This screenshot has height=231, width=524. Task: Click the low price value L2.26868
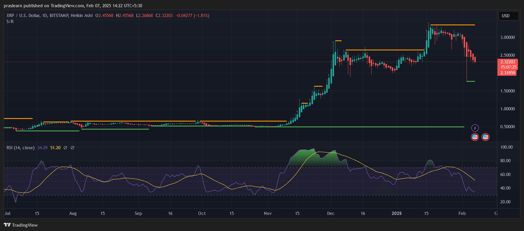tap(144, 16)
